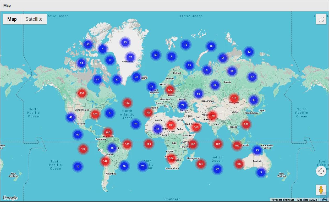Click blue cluster 65 near Kazakhstan
Image resolution: width=329 pixels, height=202 pixels.
(199, 94)
